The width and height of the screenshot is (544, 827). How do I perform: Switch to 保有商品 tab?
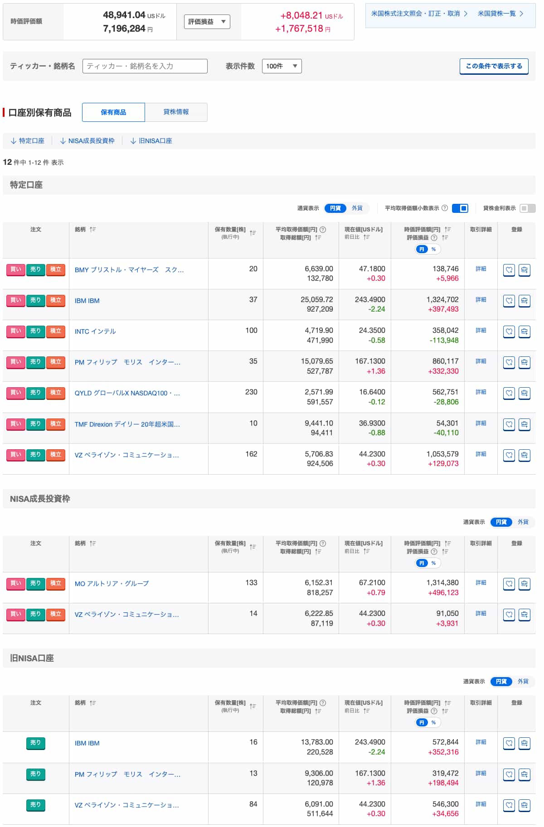point(113,112)
